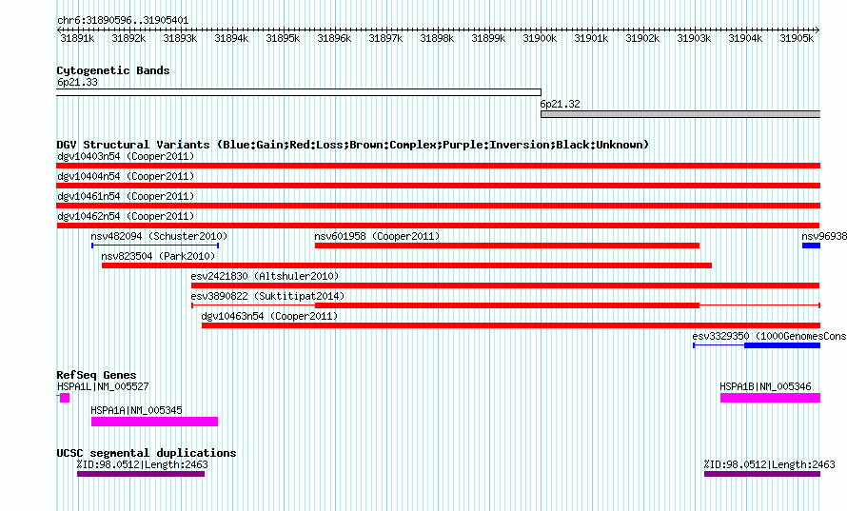Viewport: 847px width, 511px height.
Task: Click the 31891k ruler tick label
Action: coord(77,38)
